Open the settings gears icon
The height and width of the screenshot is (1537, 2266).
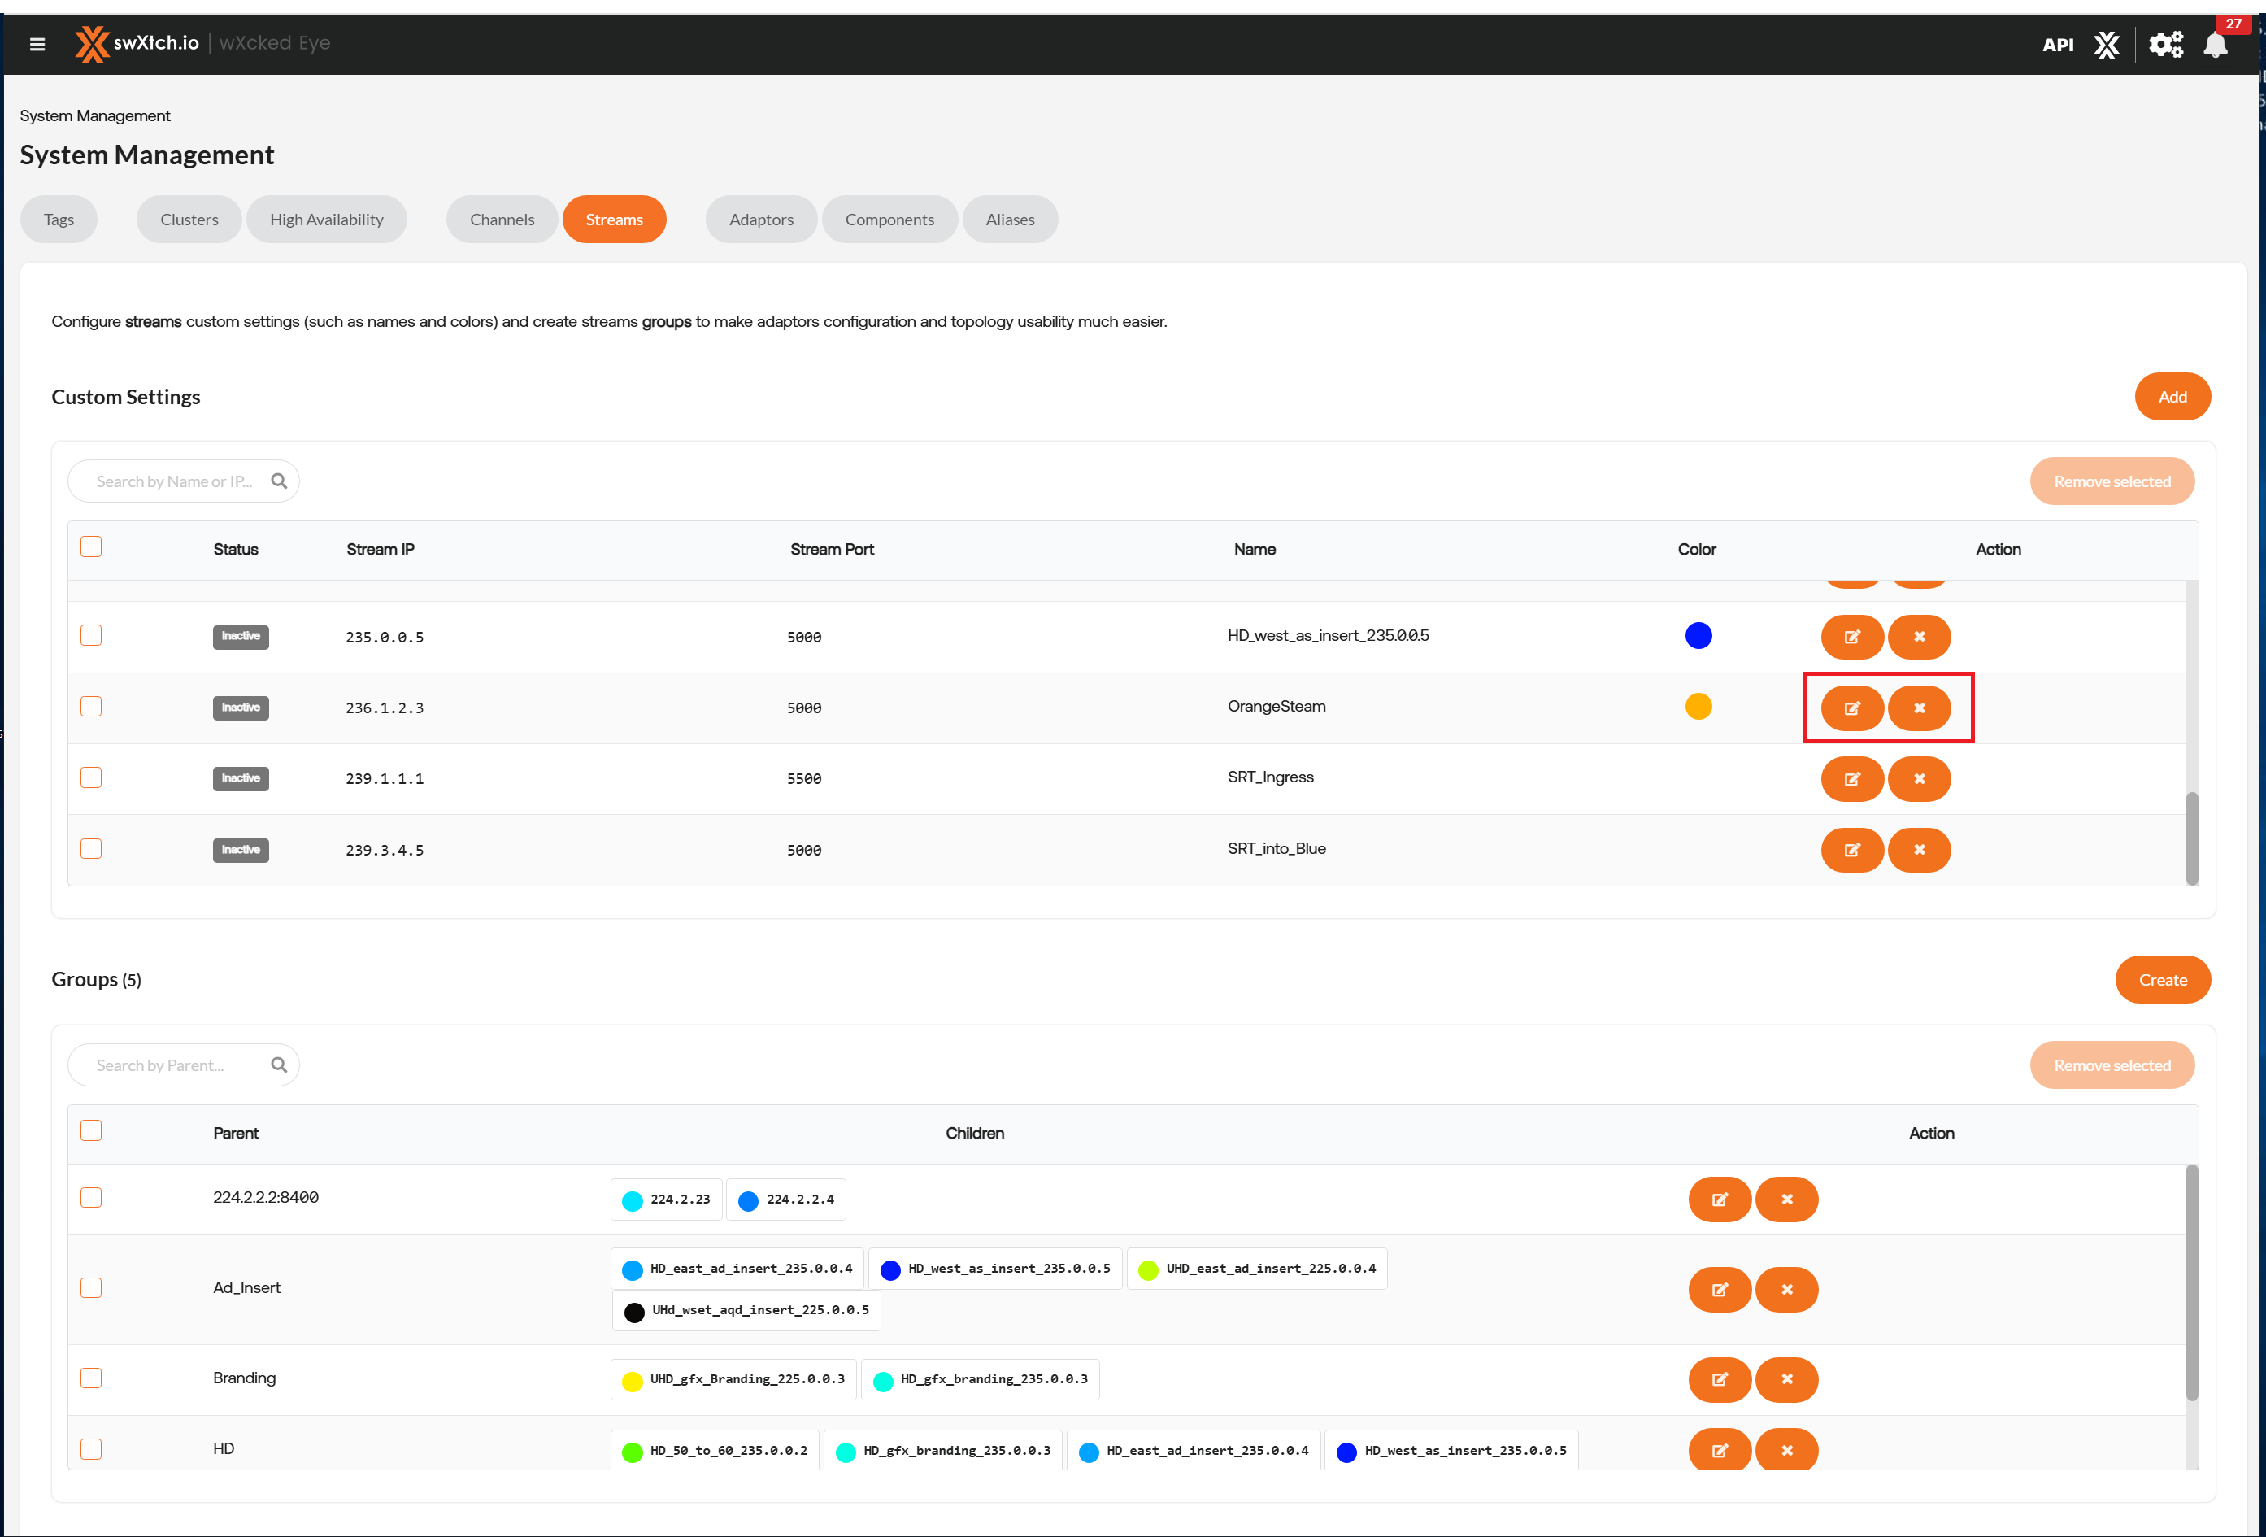[x=2165, y=45]
